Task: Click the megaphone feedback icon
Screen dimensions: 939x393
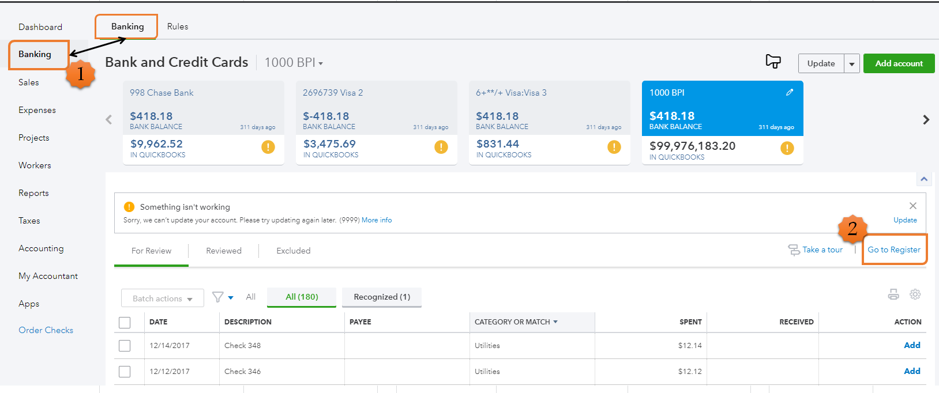Action: 773,61
